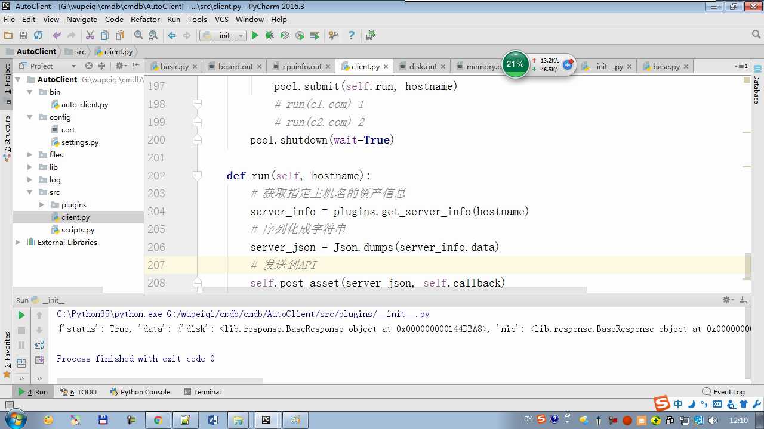This screenshot has width=764, height=429.
Task: Open the VCS menu
Action: click(221, 19)
